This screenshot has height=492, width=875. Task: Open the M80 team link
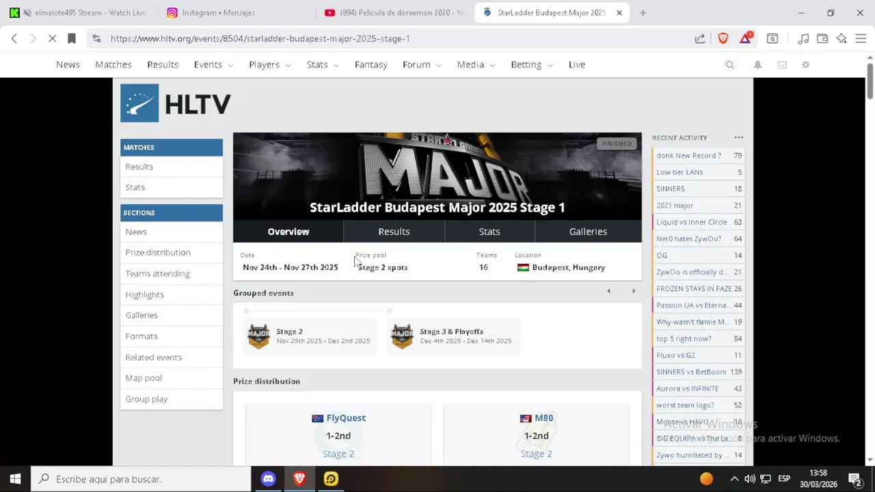543,418
